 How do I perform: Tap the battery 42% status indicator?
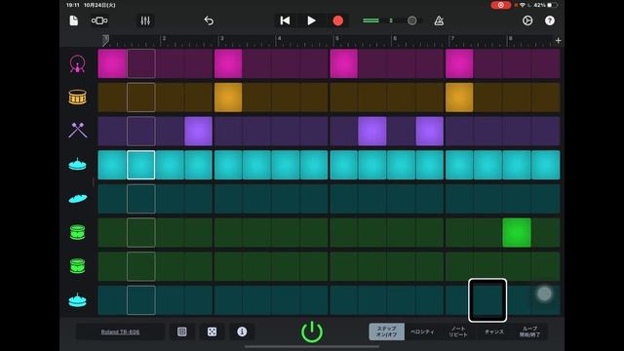point(546,5)
